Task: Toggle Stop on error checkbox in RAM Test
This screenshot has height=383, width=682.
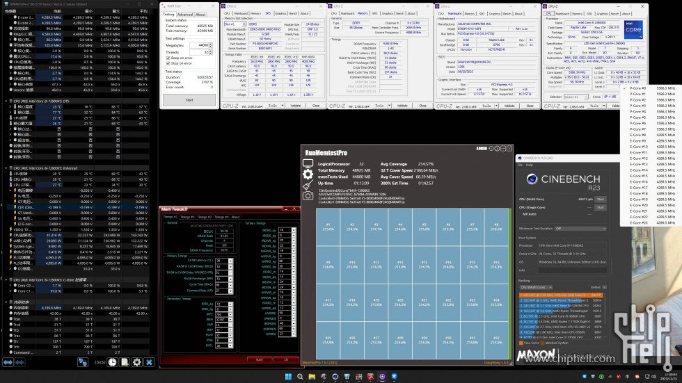Action: (168, 63)
